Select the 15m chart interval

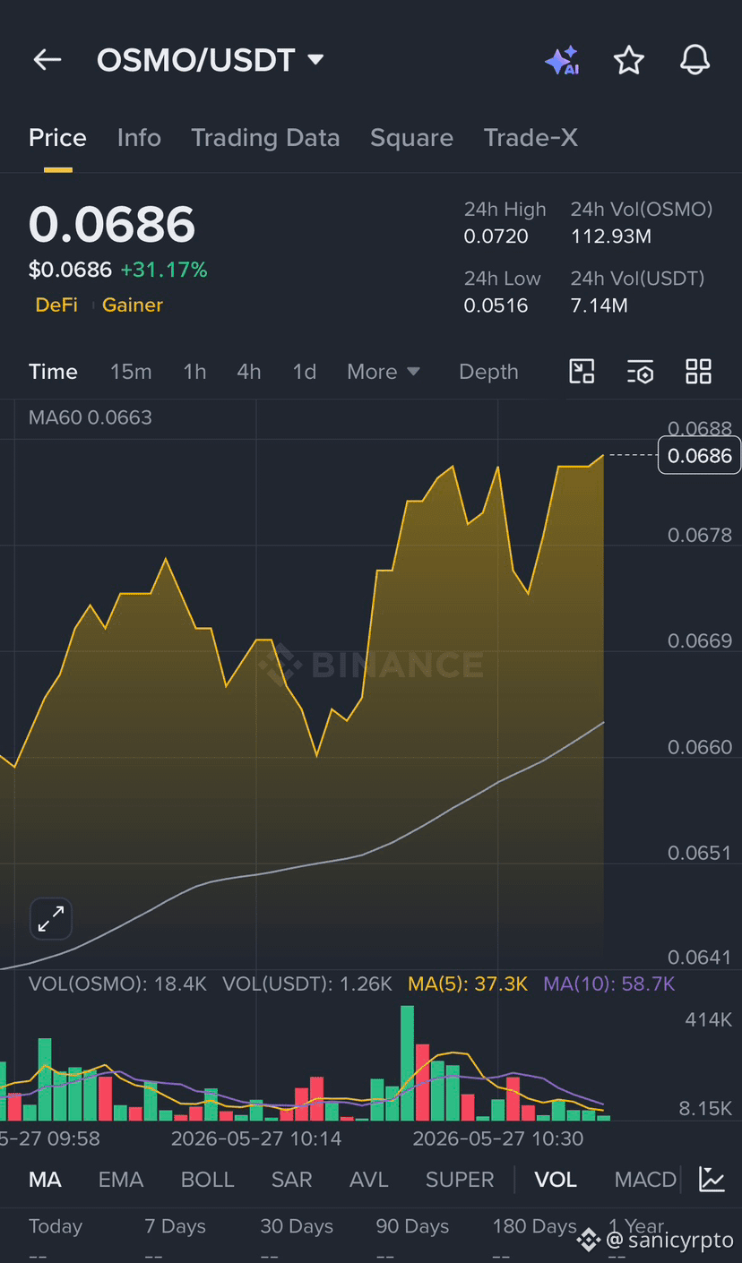tap(131, 371)
